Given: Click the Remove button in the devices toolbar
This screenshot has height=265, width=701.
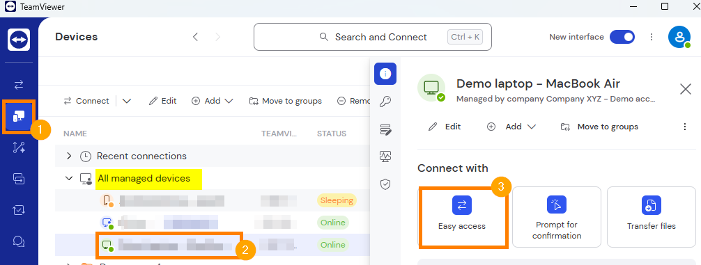Looking at the screenshot, I should tap(353, 101).
